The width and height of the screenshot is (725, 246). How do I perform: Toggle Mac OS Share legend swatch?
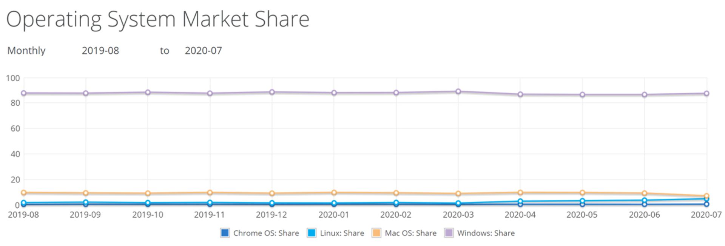tap(376, 233)
